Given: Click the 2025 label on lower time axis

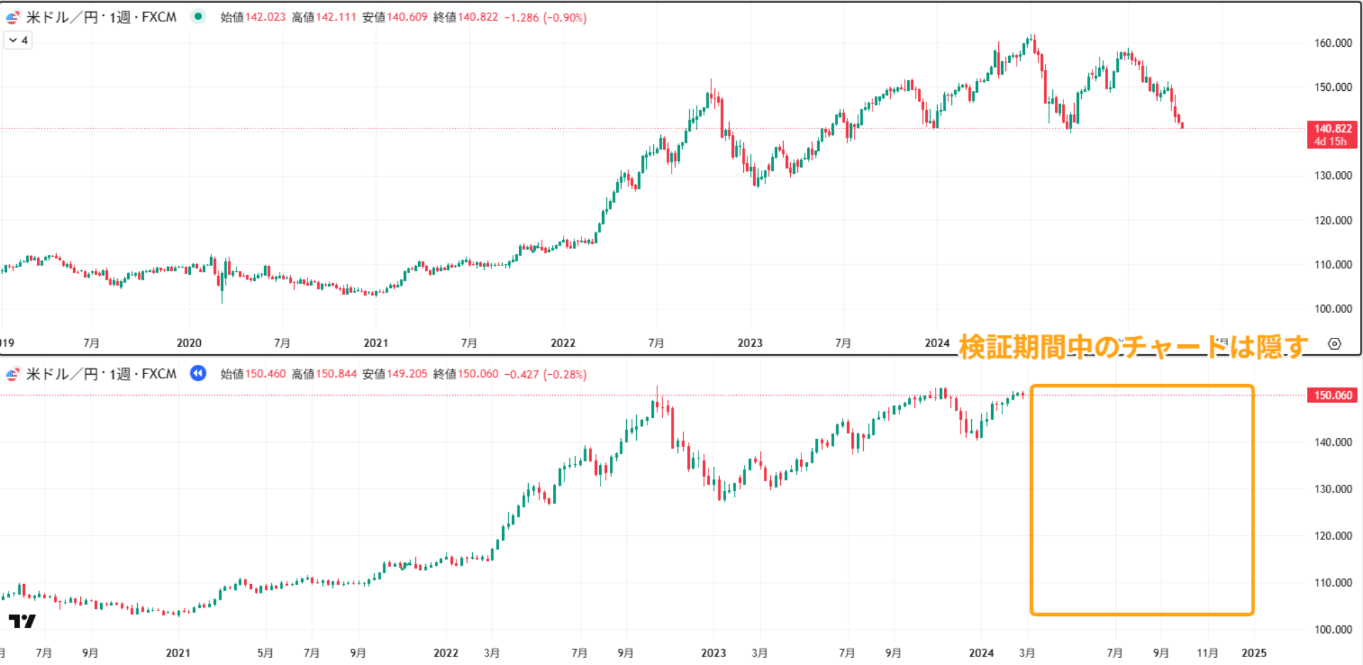Looking at the screenshot, I should click(x=1254, y=653).
